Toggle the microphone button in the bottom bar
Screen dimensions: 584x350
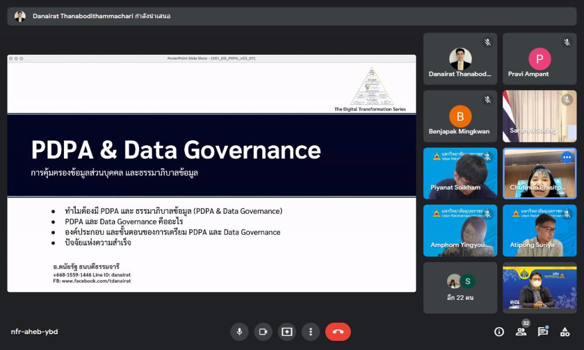tap(240, 332)
